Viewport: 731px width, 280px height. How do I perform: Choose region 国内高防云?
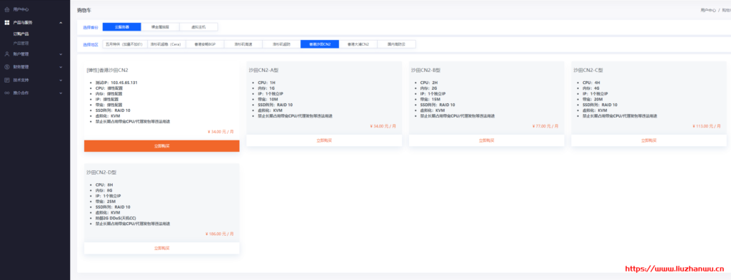pos(396,44)
